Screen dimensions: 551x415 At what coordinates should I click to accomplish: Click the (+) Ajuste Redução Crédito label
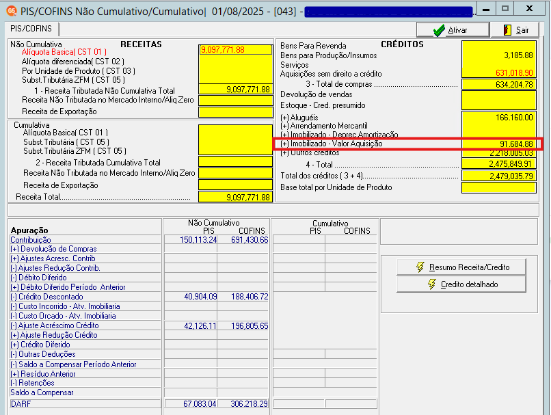point(54,335)
